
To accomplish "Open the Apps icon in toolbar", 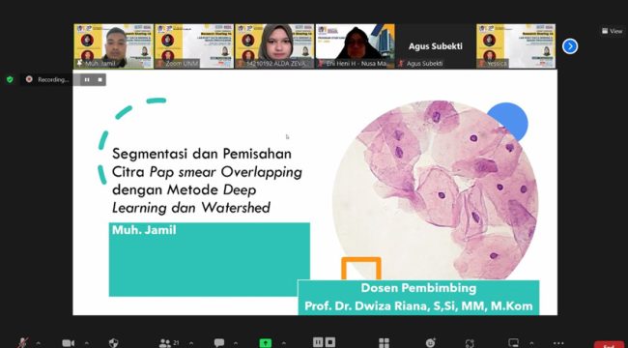I will click(470, 343).
